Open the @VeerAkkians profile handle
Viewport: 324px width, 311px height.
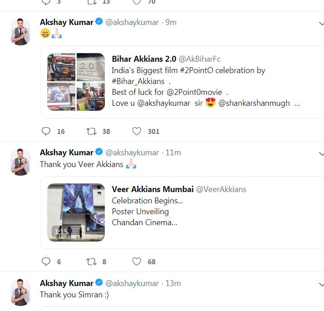[221, 189]
